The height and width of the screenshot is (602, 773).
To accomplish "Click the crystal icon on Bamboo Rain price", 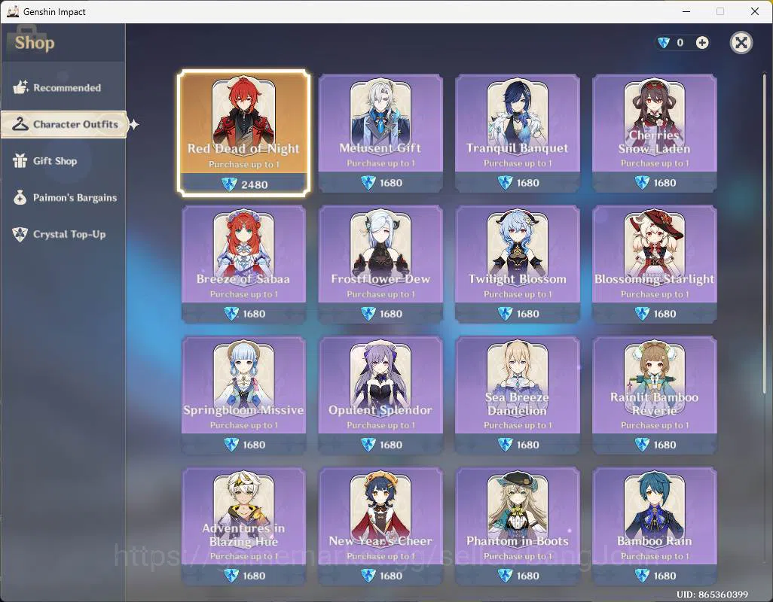I will point(642,576).
